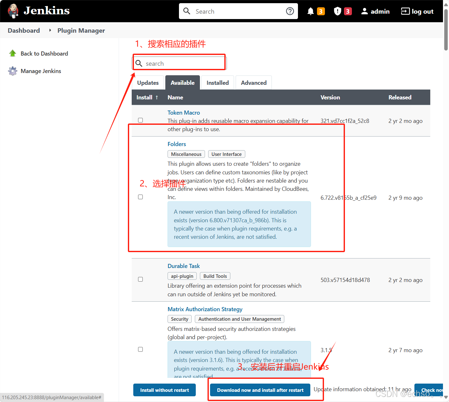Open security warnings shield icon
Image resolution: width=449 pixels, height=402 pixels.
tap(337, 11)
